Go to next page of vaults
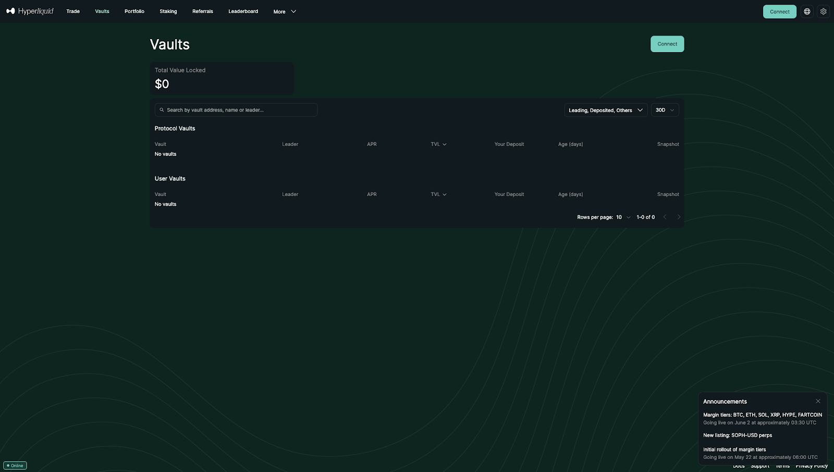 (678, 216)
